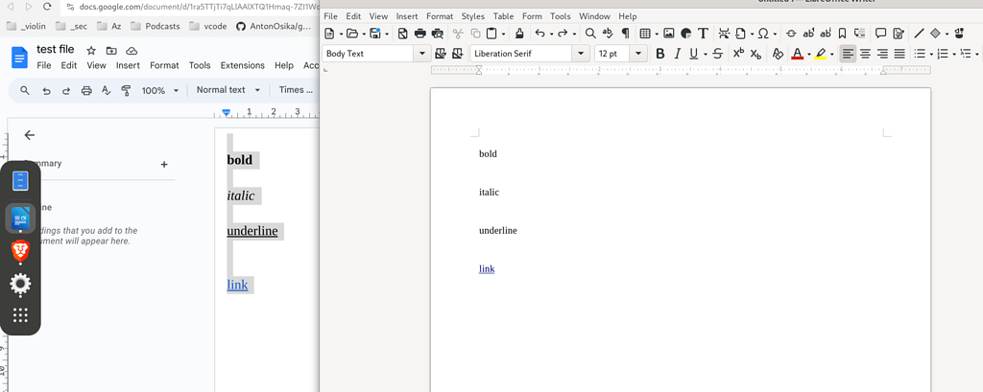Open Format menu in Google Docs

[x=164, y=65]
